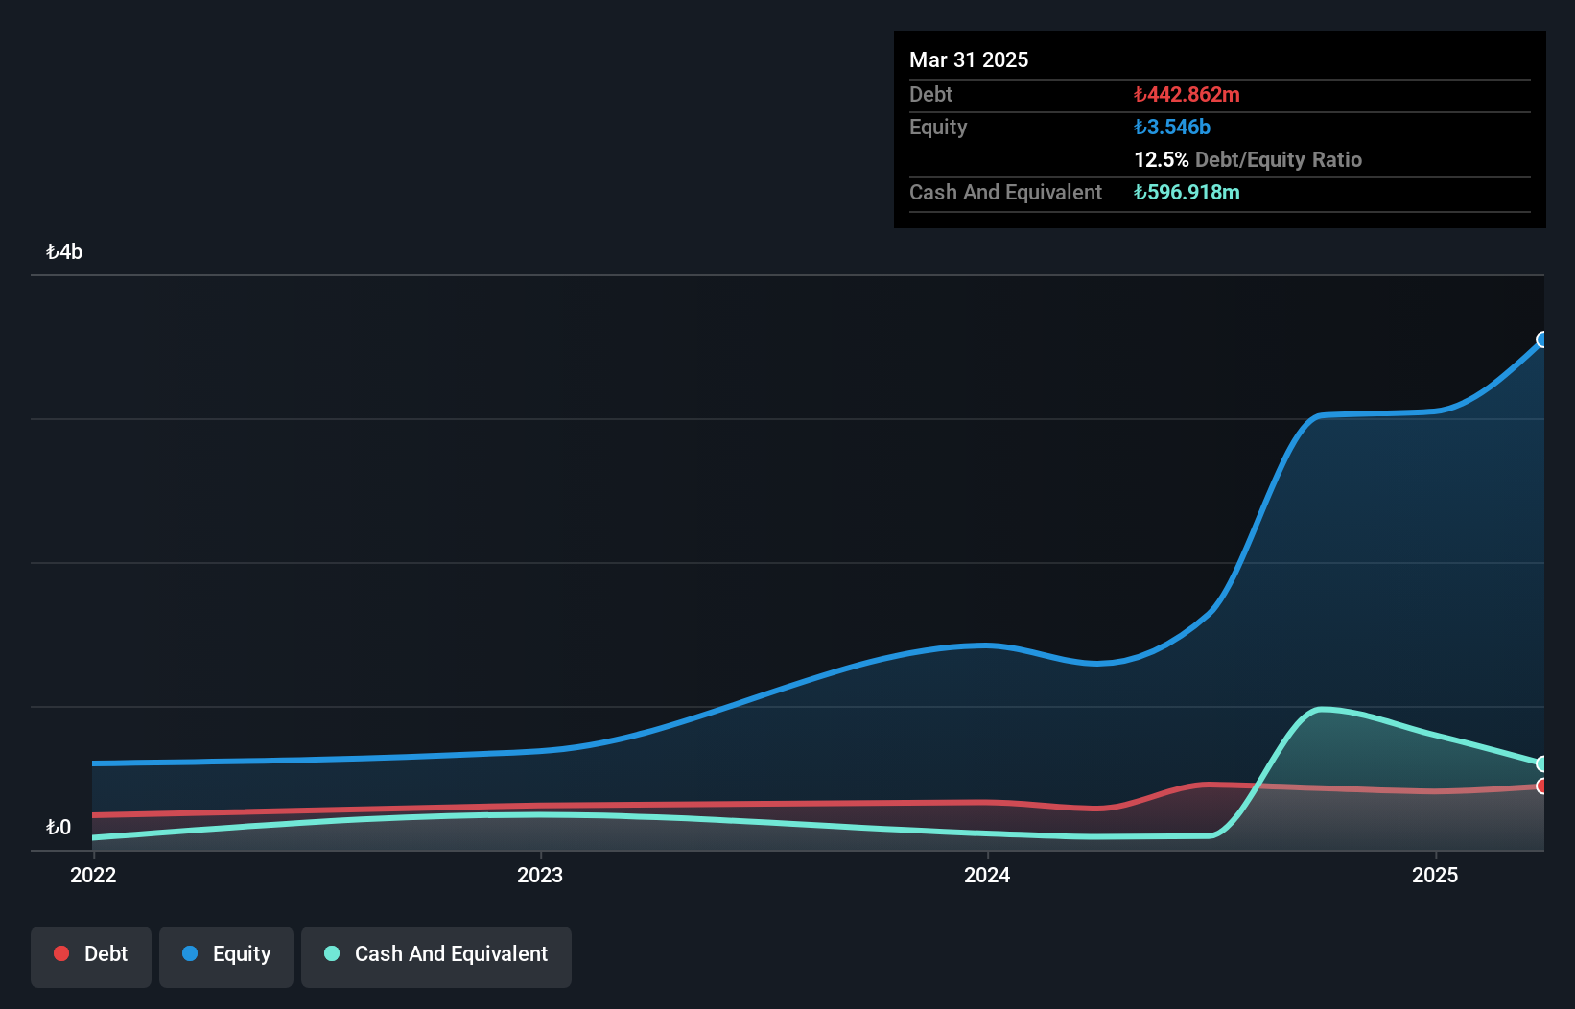Click the red Debt legend dot
Viewport: 1575px width, 1009px height.
point(61,953)
